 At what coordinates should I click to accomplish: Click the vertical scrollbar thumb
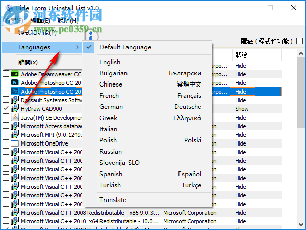(301, 93)
